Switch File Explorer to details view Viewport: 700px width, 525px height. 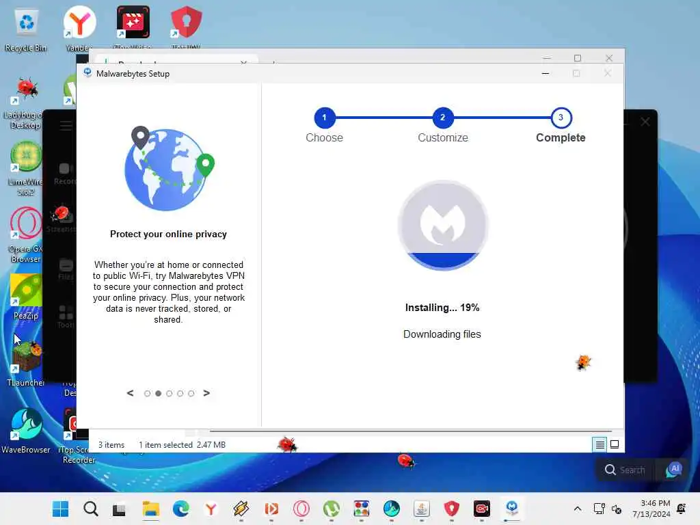tap(600, 444)
